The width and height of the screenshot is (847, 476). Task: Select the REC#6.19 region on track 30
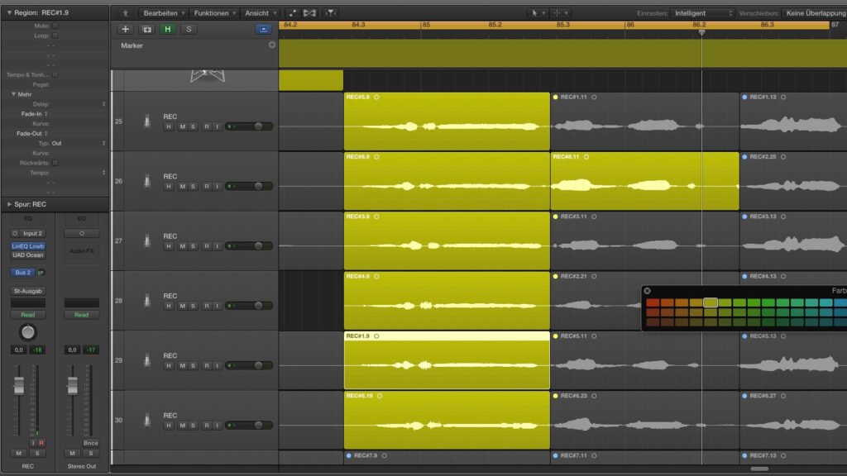click(447, 421)
